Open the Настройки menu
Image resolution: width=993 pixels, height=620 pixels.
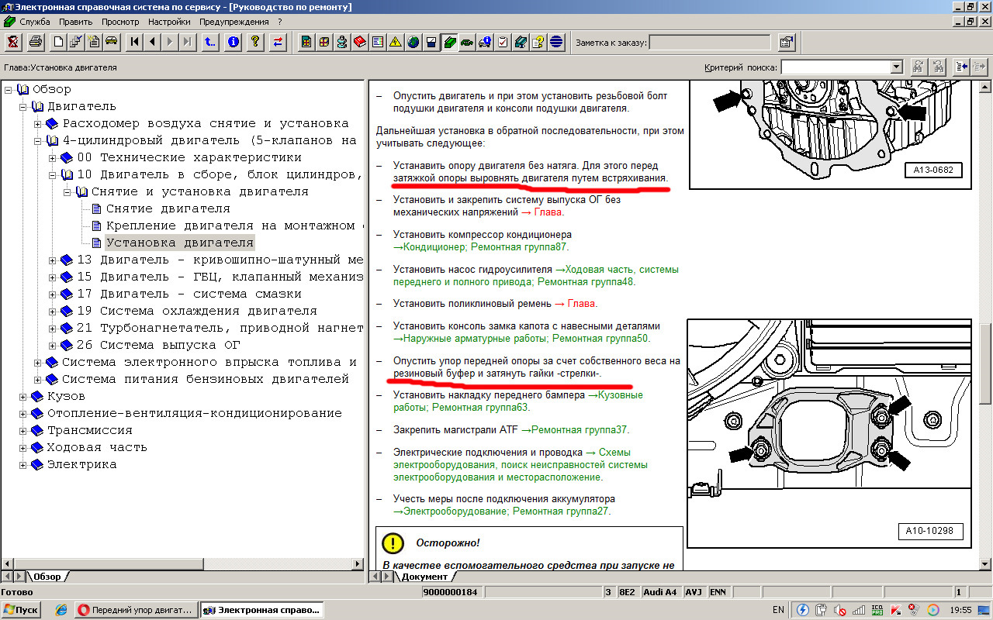point(170,22)
